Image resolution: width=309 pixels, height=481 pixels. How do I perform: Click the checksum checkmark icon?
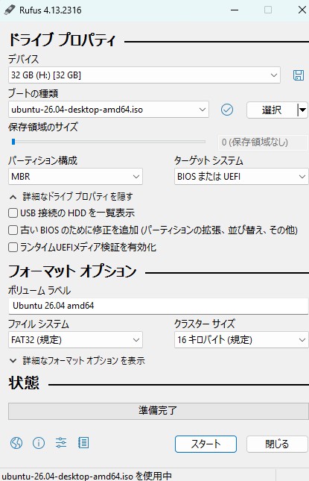[227, 110]
